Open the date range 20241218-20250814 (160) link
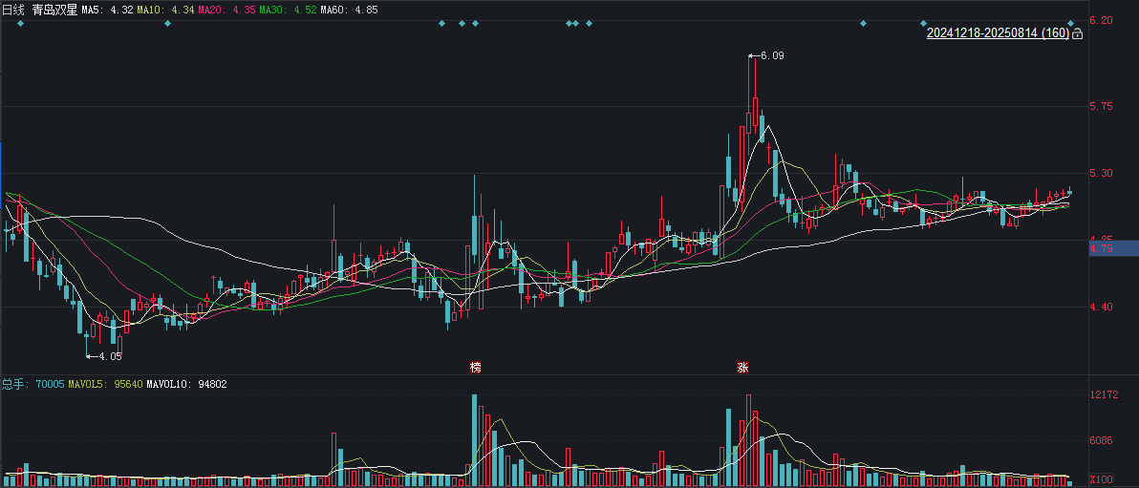 (998, 33)
